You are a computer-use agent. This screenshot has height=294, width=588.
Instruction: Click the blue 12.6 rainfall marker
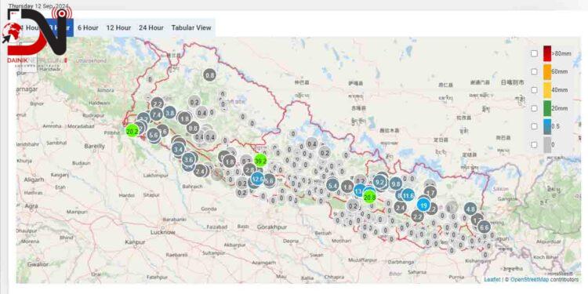coord(257,180)
